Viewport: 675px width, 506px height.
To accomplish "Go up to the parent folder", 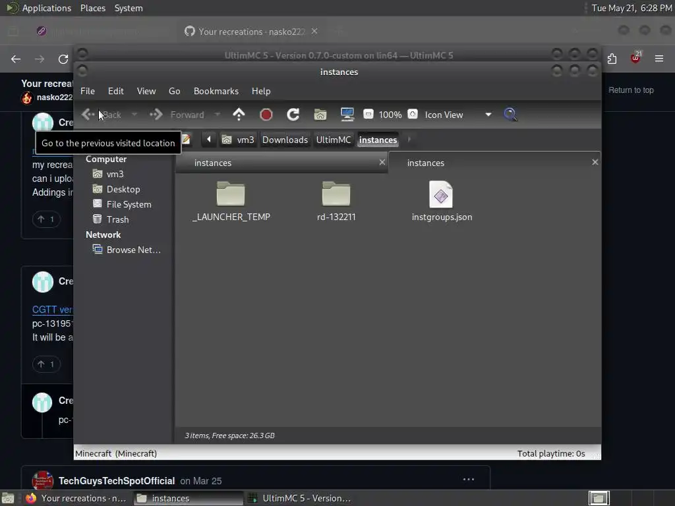I will click(x=239, y=115).
